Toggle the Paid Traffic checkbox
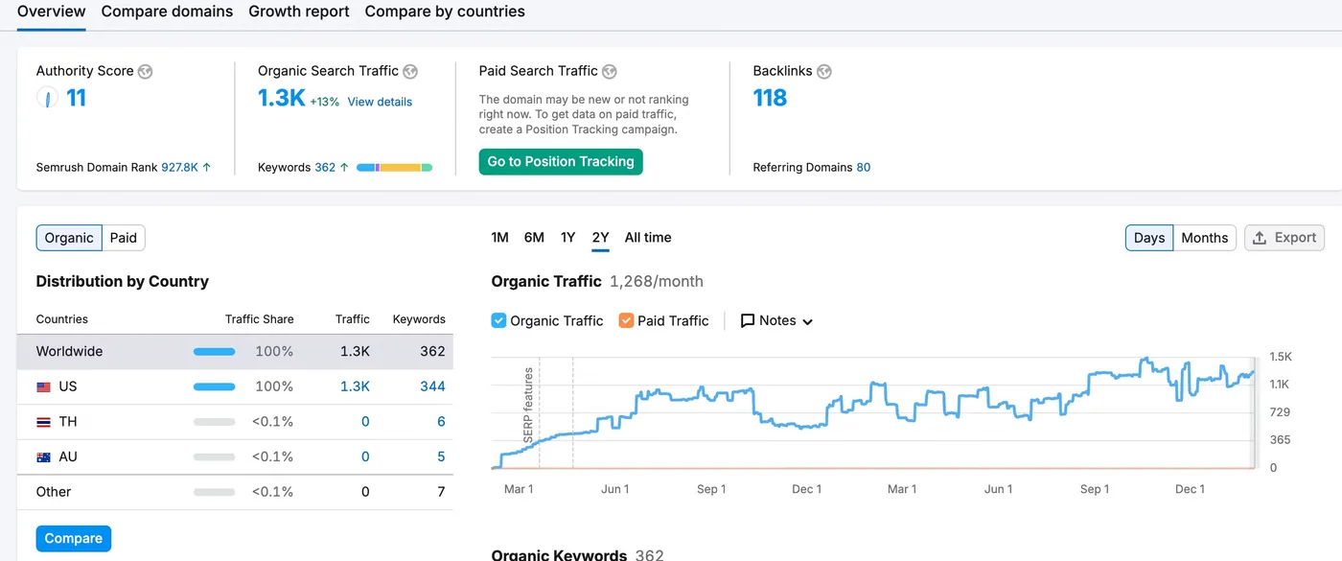Image resolution: width=1342 pixels, height=561 pixels. point(626,320)
